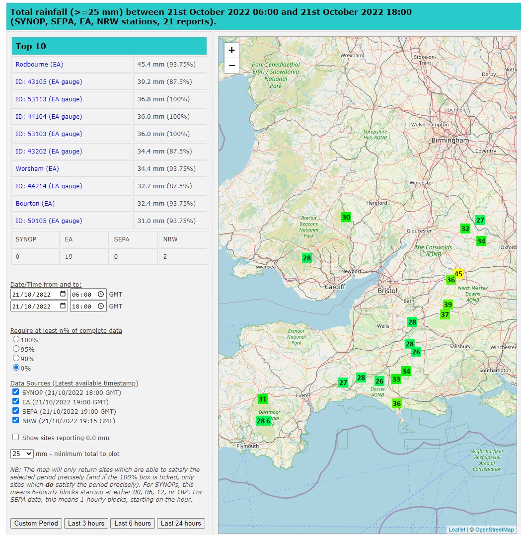The height and width of the screenshot is (535, 521).
Task: Click the Last 24 hours button
Action: (181, 524)
